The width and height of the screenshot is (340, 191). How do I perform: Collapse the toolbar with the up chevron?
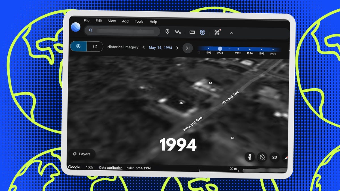[x=231, y=33]
